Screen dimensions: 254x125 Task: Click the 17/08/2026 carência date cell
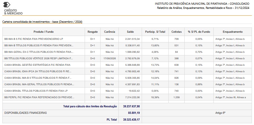(x=109, y=58)
